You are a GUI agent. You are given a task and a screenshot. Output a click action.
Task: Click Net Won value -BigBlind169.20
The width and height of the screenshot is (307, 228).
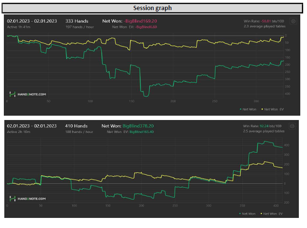coord(141,21)
